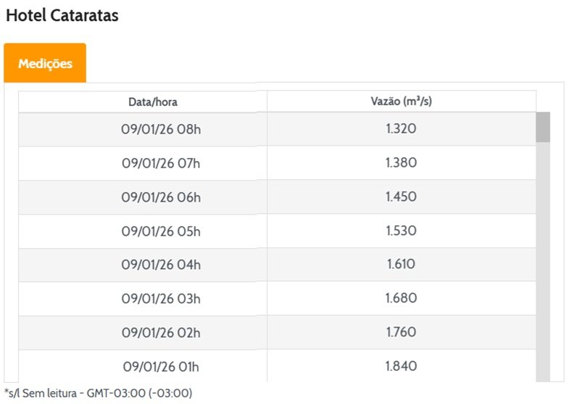Click the 1.320 flow value
569x404 pixels.
(x=401, y=129)
